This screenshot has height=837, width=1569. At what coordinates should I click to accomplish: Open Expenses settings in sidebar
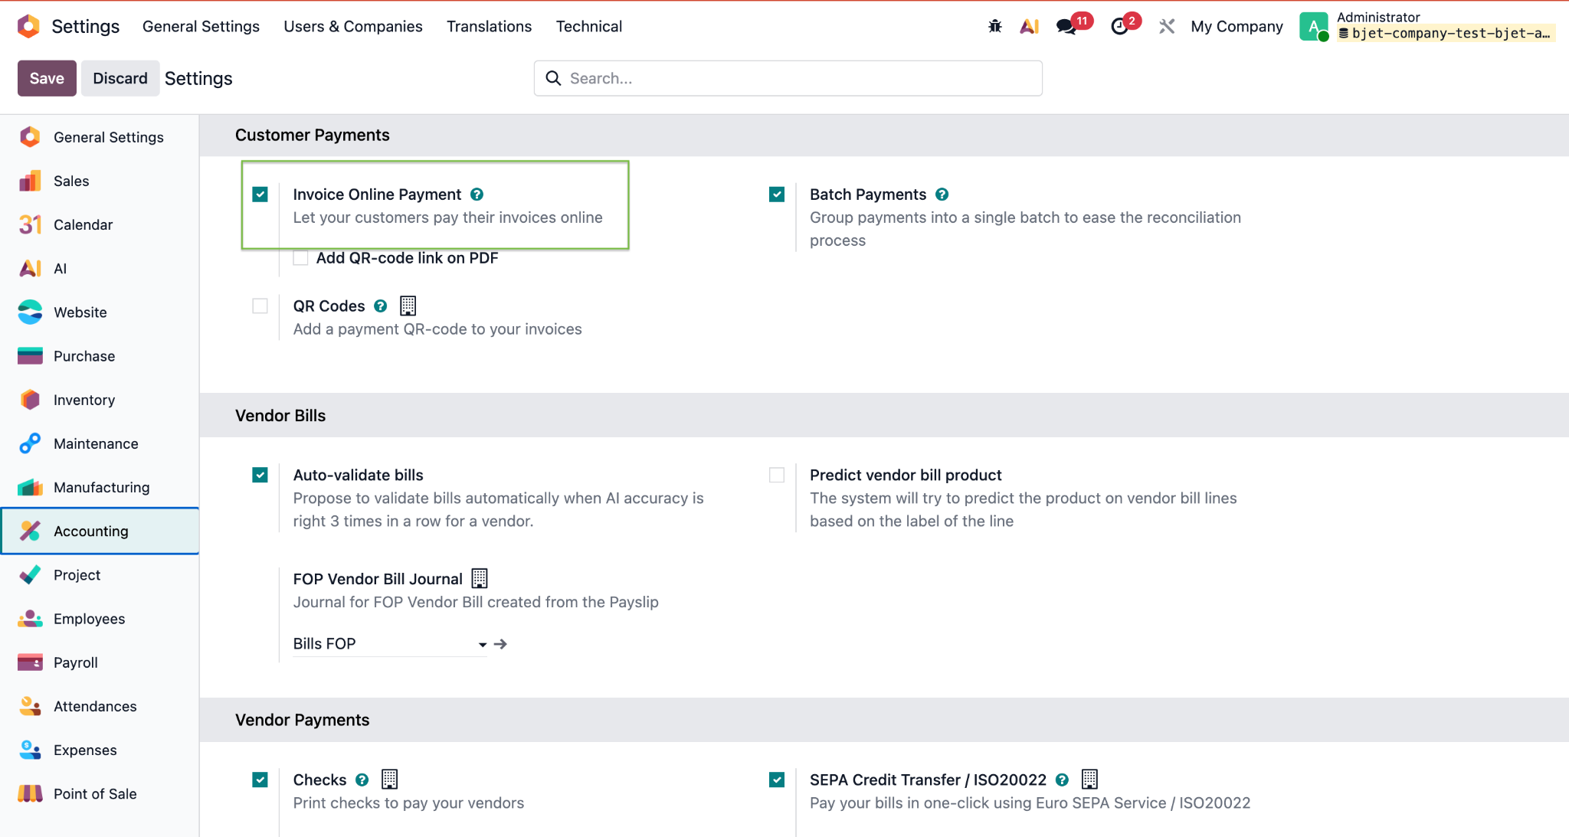click(100, 750)
